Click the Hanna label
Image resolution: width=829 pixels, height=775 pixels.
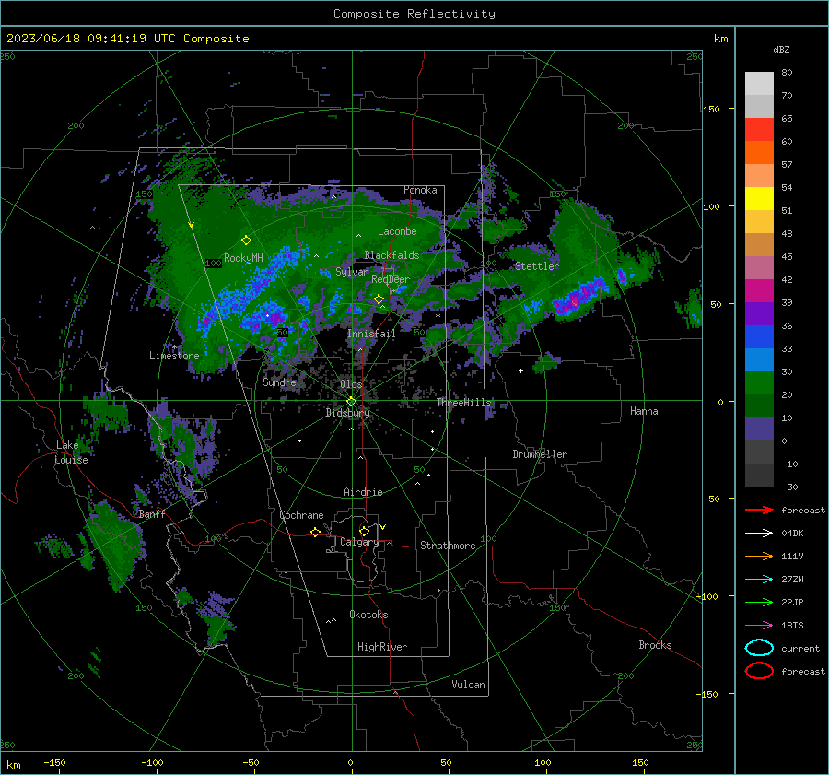tap(644, 411)
